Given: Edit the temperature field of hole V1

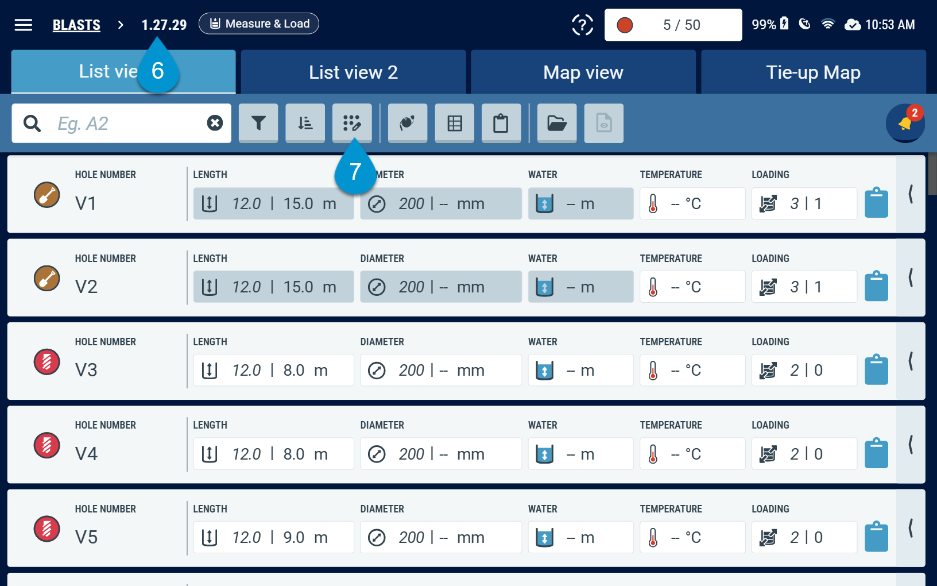Looking at the screenshot, I should [x=692, y=203].
